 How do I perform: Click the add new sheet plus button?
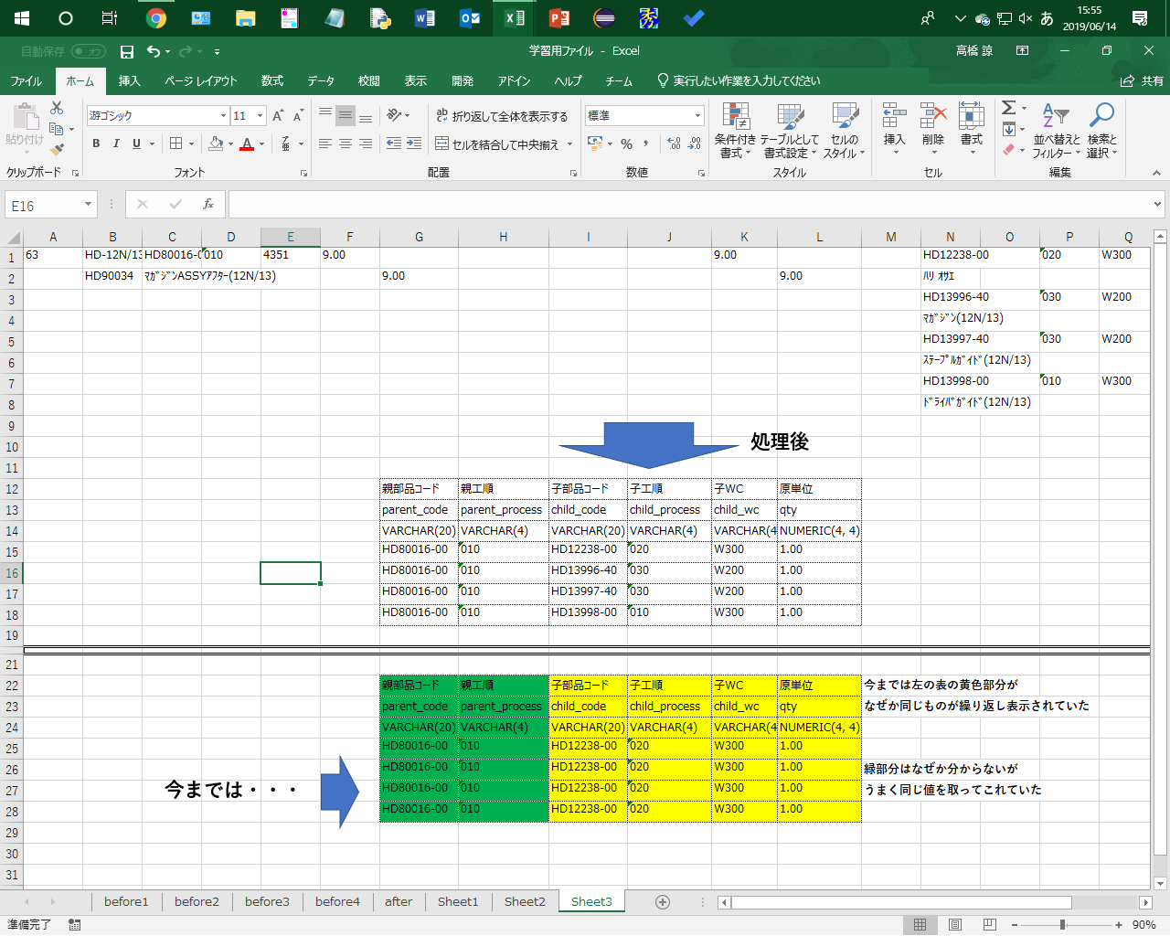click(663, 902)
